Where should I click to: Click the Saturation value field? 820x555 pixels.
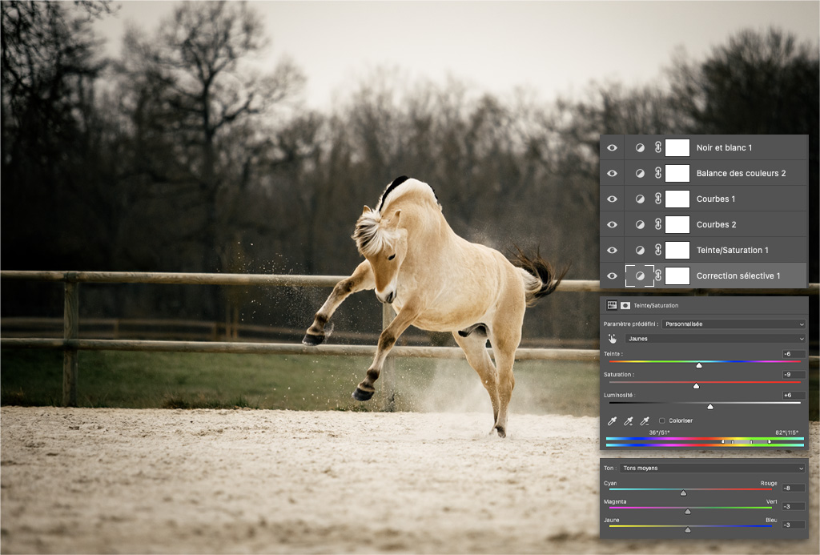point(794,375)
